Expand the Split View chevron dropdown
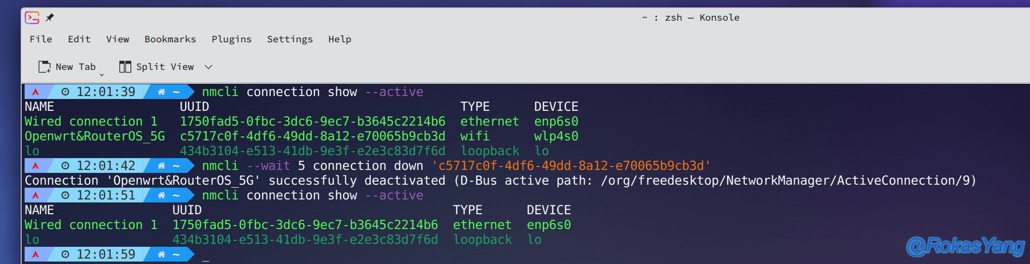Viewport: 1030px width, 264px height. [209, 67]
